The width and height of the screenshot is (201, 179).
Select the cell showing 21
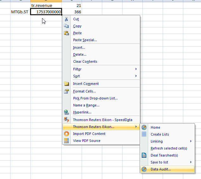pos(72,5)
